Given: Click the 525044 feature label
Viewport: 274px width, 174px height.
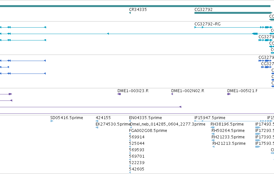Looking at the screenshot, I should point(137,144).
